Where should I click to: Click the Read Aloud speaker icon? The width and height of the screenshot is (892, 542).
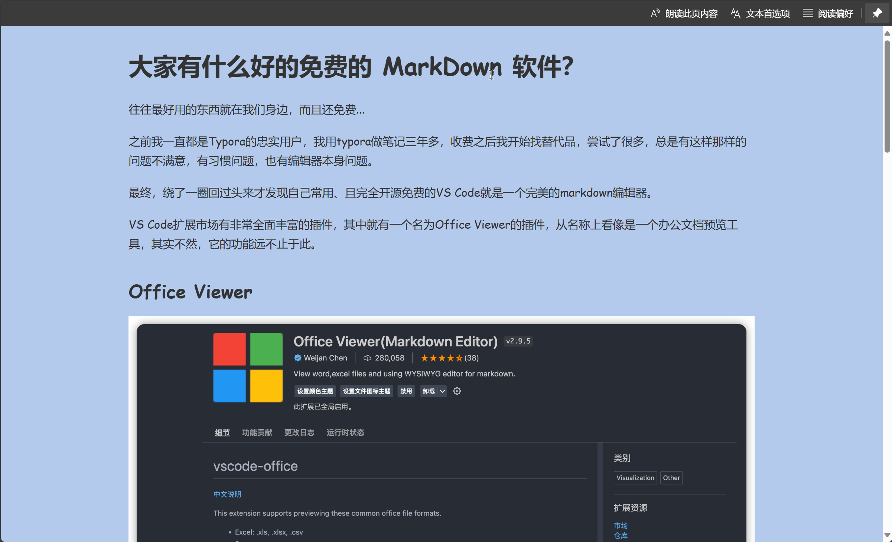(655, 13)
